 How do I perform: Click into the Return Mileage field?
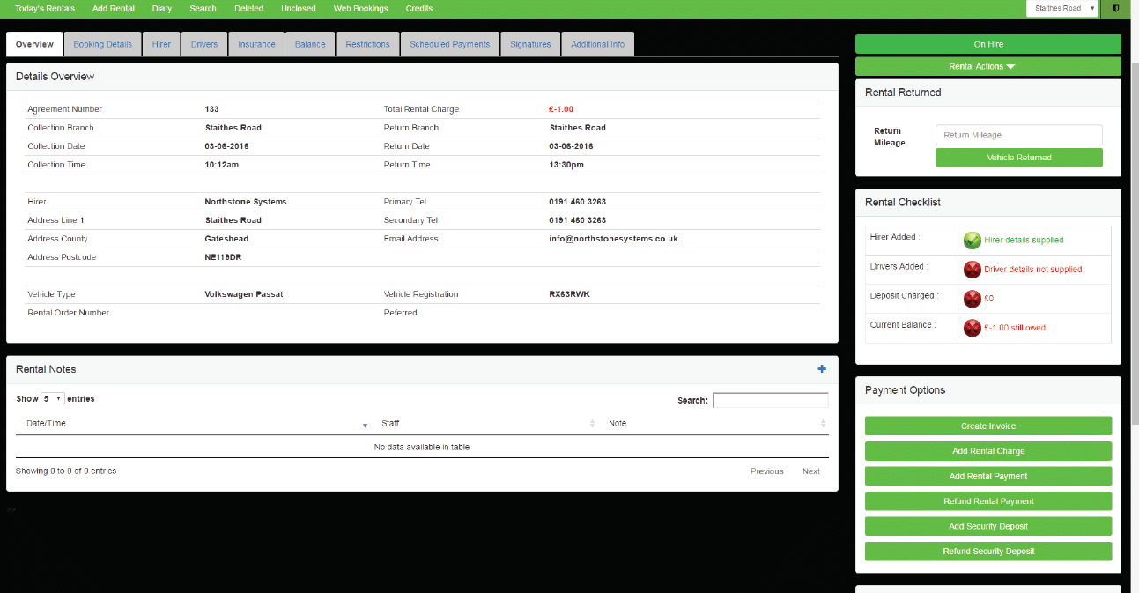click(x=1018, y=135)
